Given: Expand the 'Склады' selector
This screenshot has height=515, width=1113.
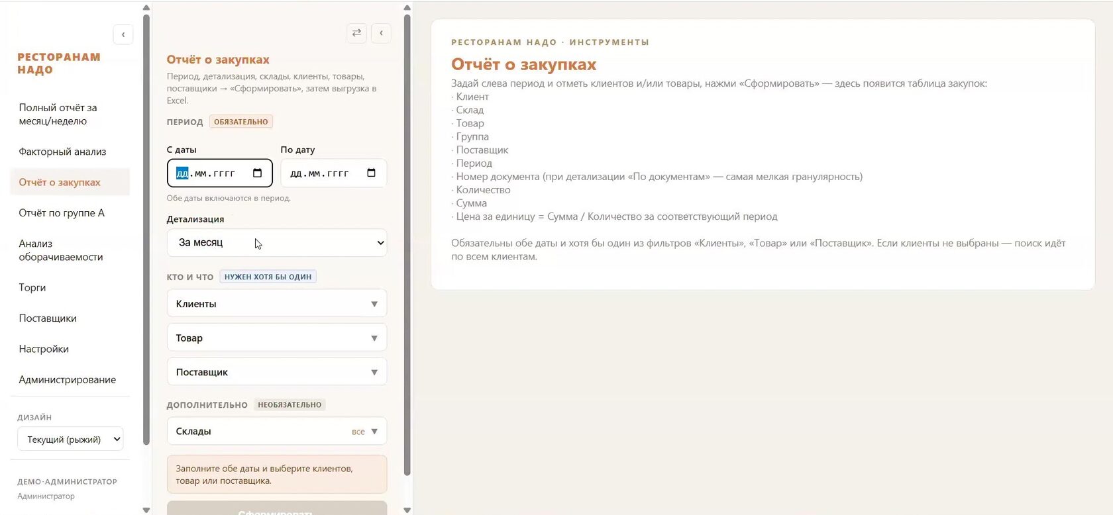Looking at the screenshot, I should (x=277, y=432).
